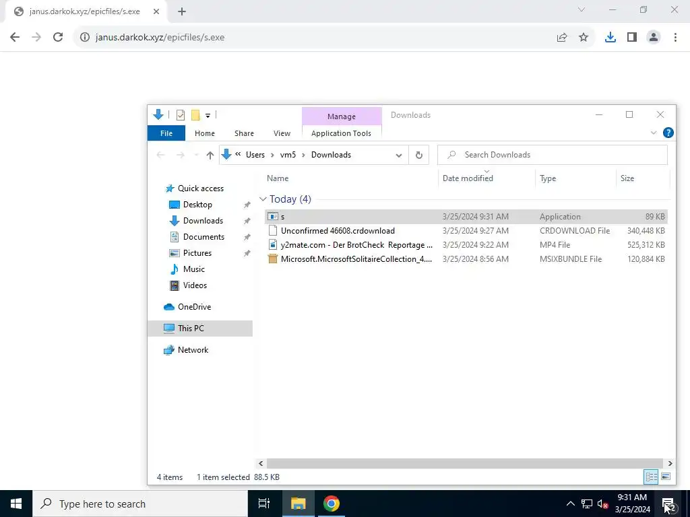Open the View ribbon tab

[x=282, y=133]
